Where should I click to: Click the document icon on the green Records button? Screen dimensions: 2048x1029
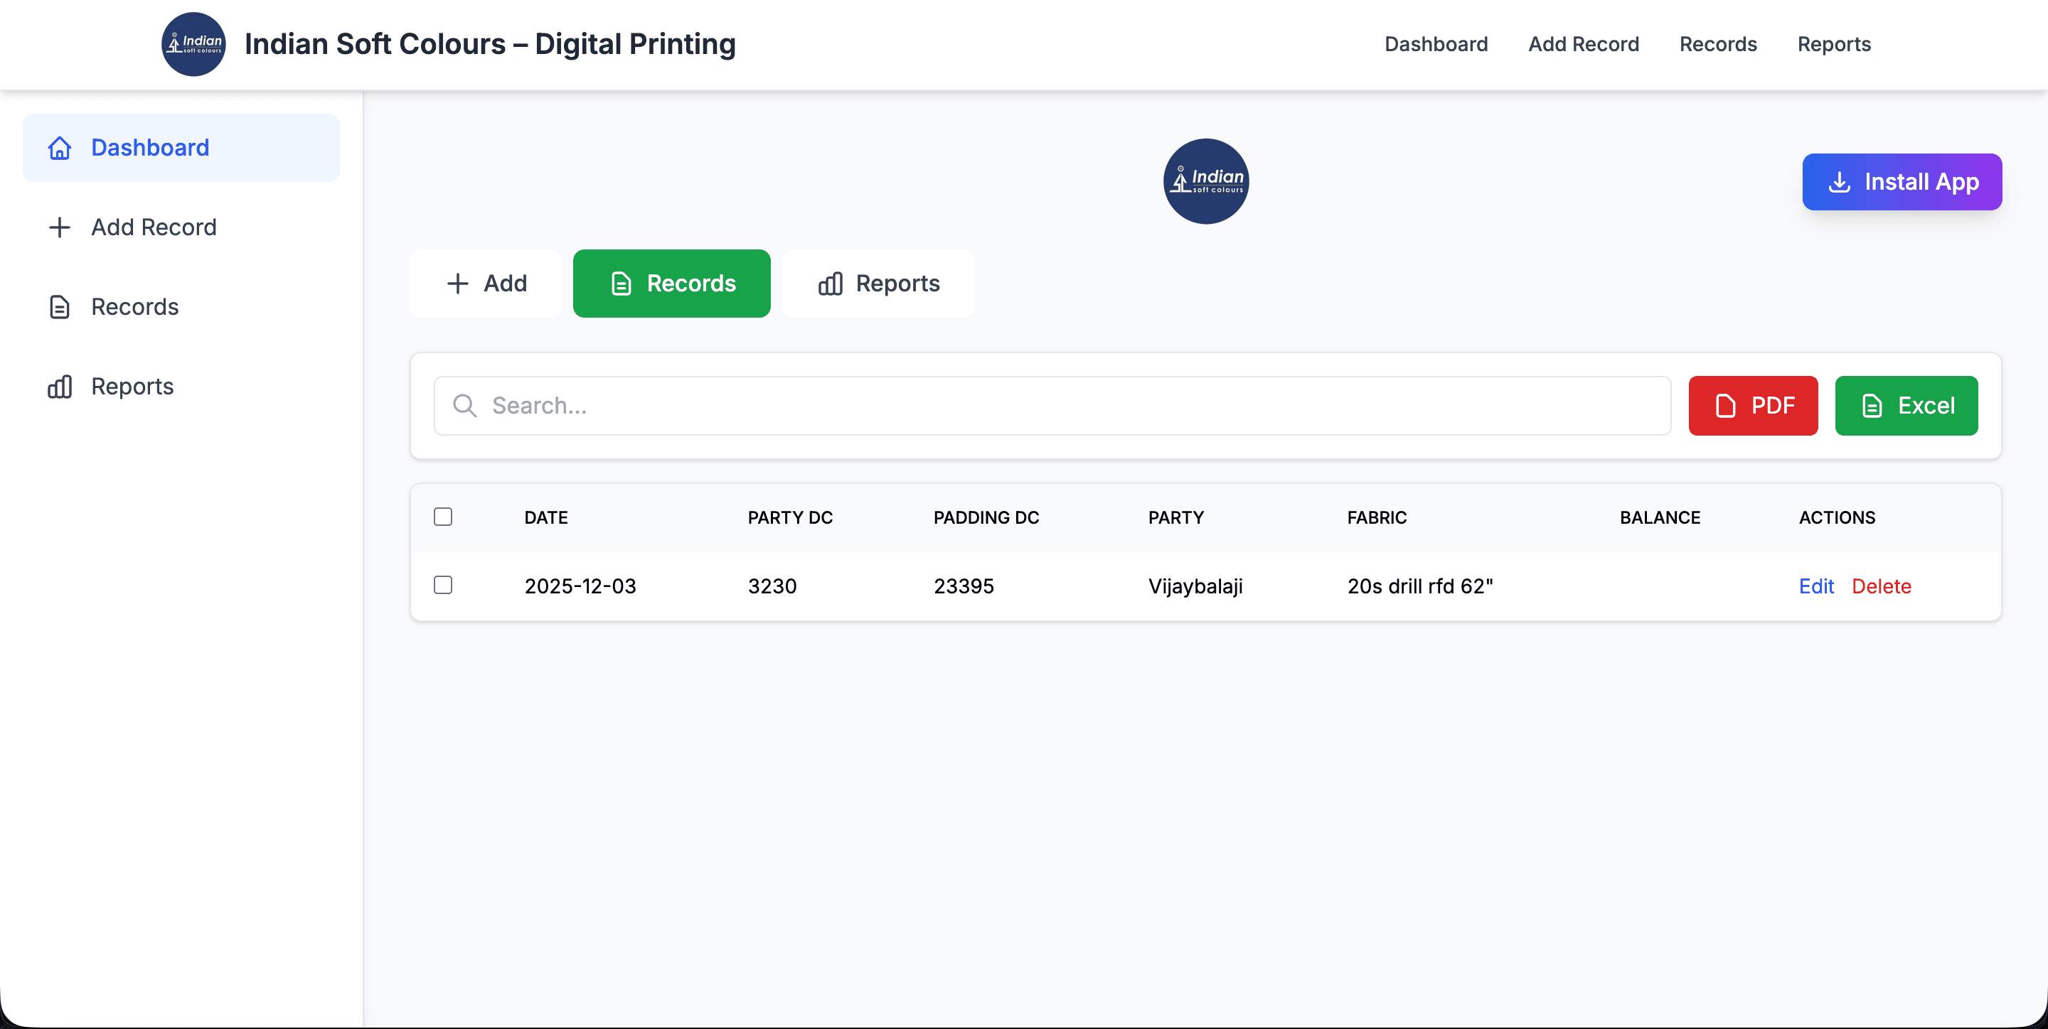(x=621, y=283)
